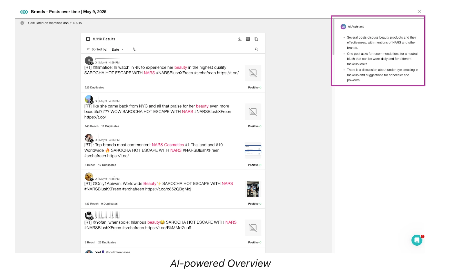Open avatar of the NYC praise post author
The image size is (449, 275).
89,99
